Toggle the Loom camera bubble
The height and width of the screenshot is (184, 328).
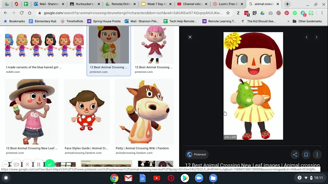(x=16, y=164)
